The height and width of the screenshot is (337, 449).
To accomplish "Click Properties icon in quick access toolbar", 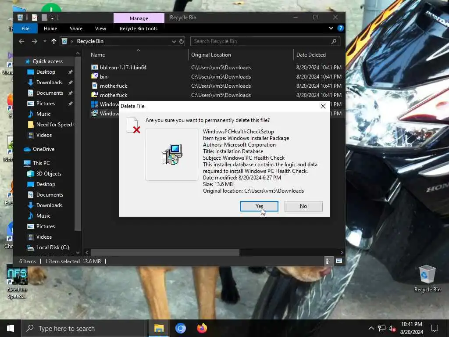I will [34, 18].
